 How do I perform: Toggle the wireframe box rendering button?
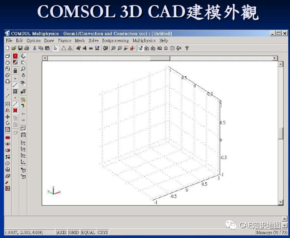point(23,128)
